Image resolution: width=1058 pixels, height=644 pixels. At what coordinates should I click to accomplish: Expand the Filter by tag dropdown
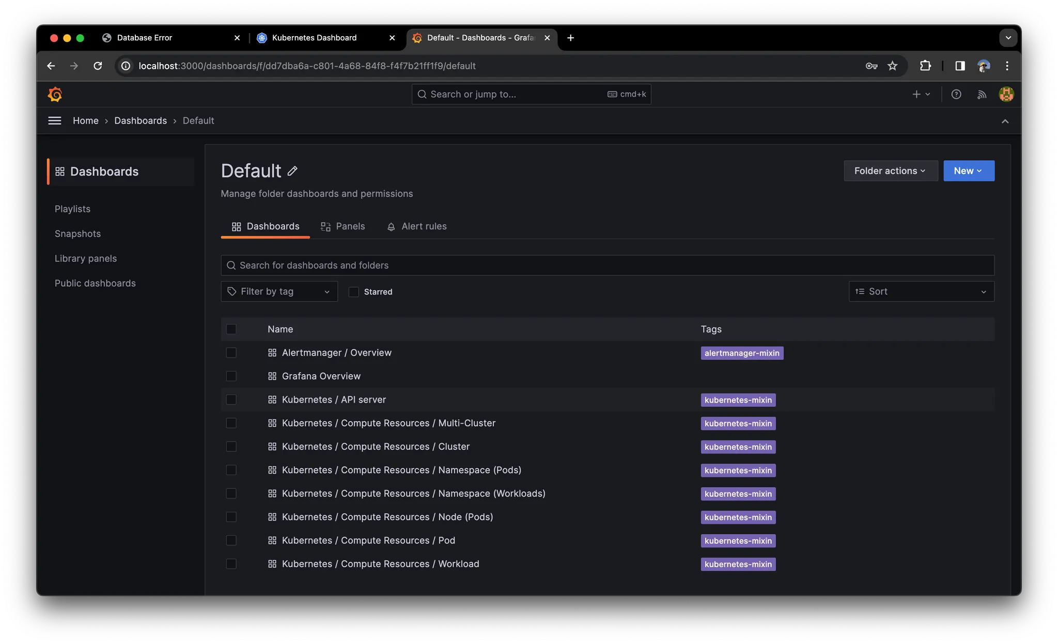(279, 292)
